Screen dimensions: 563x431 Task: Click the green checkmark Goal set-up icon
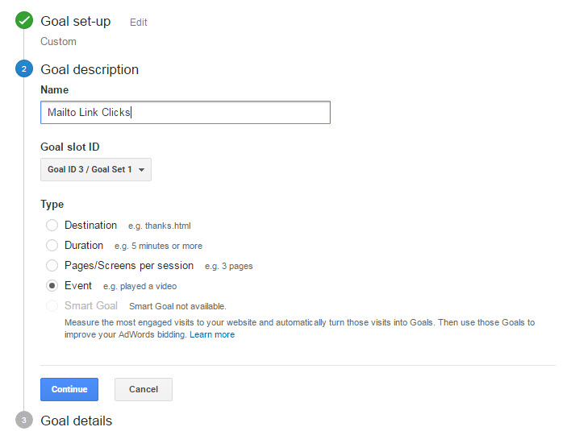click(x=24, y=22)
